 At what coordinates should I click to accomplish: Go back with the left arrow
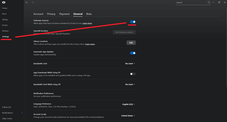coord(27,2)
